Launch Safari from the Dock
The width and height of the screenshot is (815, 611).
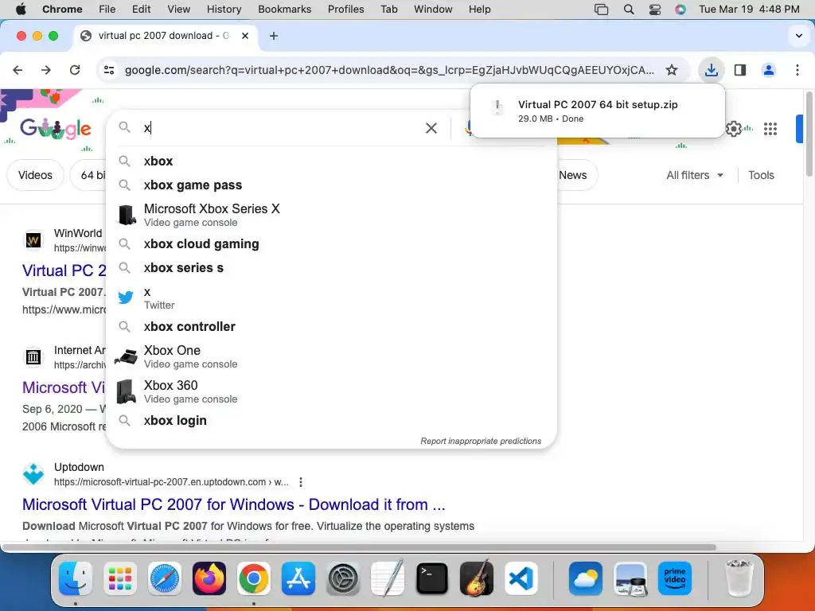(x=165, y=578)
